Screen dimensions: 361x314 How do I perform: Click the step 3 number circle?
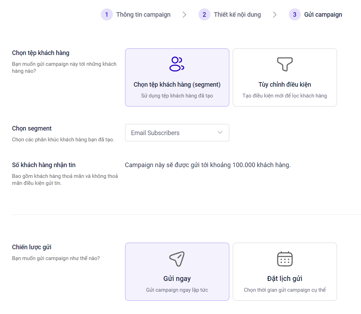point(295,15)
